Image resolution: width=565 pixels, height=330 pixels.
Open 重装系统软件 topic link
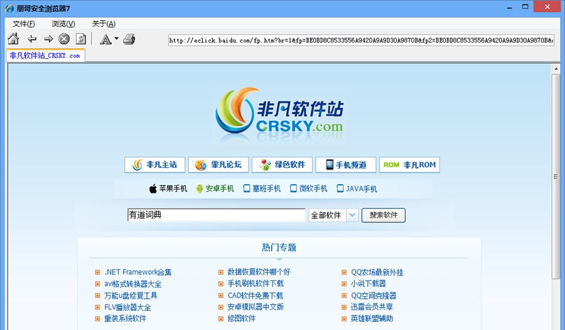125,319
